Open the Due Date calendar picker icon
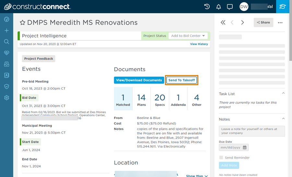The image size is (292, 177). [x=245, y=148]
